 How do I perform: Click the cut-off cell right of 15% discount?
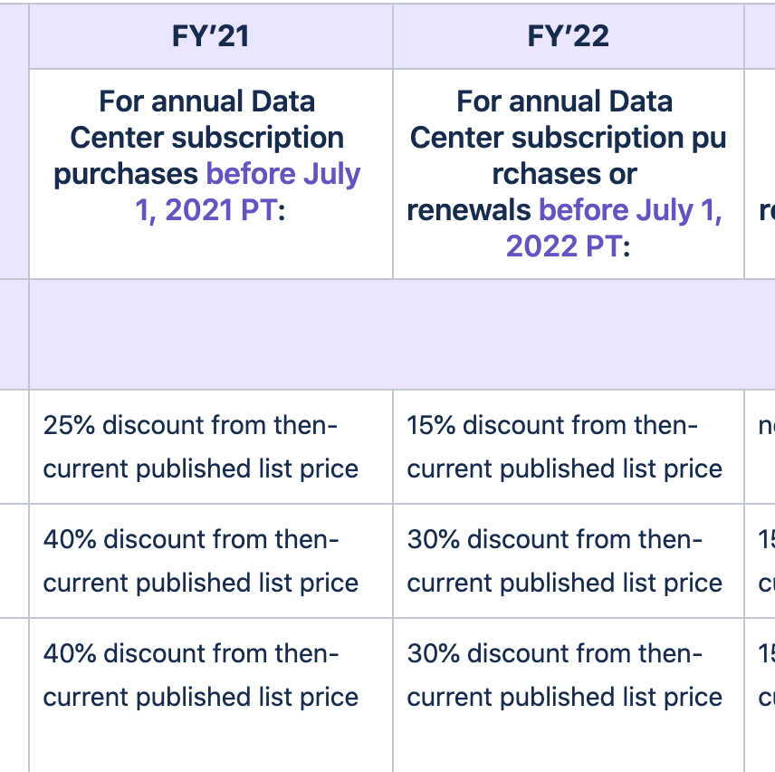761,447
